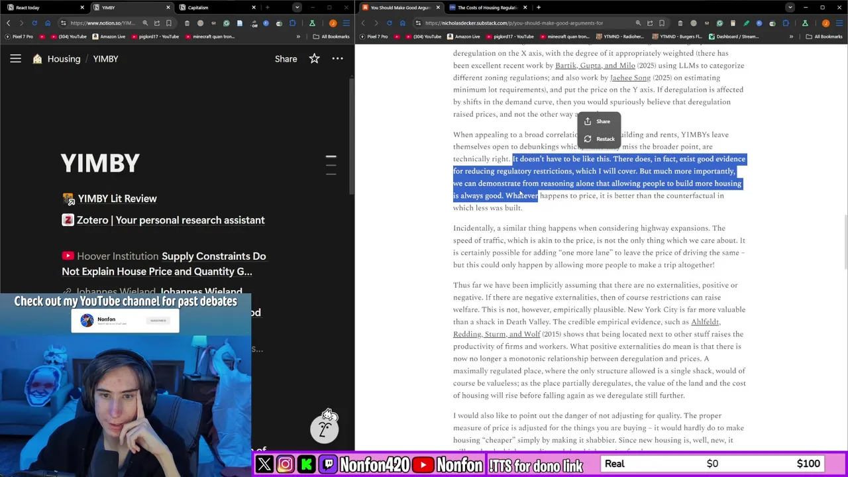The width and height of the screenshot is (848, 477).
Task: Close the Capitalism tab
Action: click(x=254, y=7)
